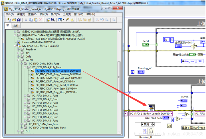Click the yellow warning triangle toolbar icon
This screenshot has width=206, height=139.
(x=72, y=20)
